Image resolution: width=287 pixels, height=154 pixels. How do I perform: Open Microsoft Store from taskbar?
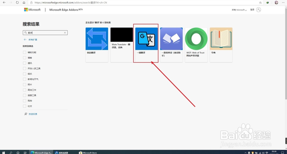pos(88,153)
